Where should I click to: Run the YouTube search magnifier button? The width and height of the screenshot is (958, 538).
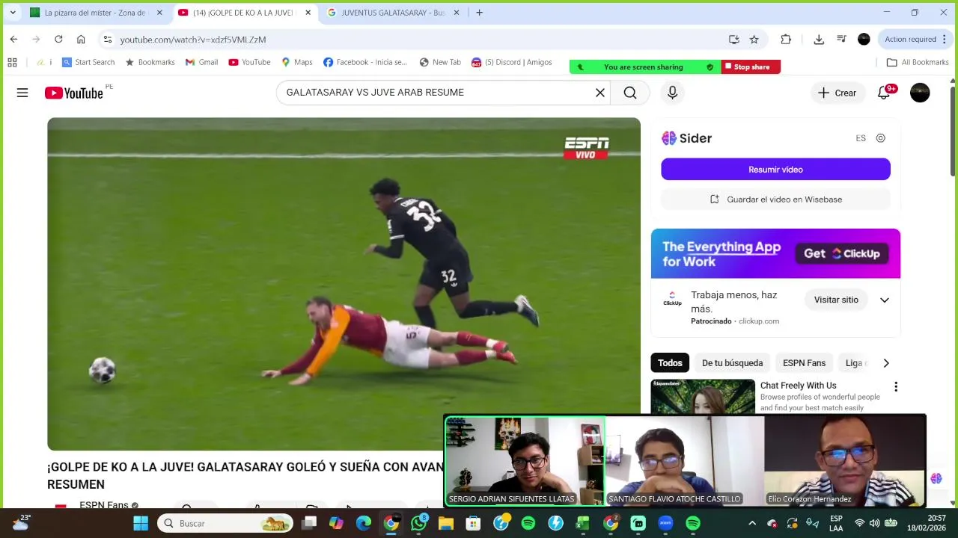[630, 93]
